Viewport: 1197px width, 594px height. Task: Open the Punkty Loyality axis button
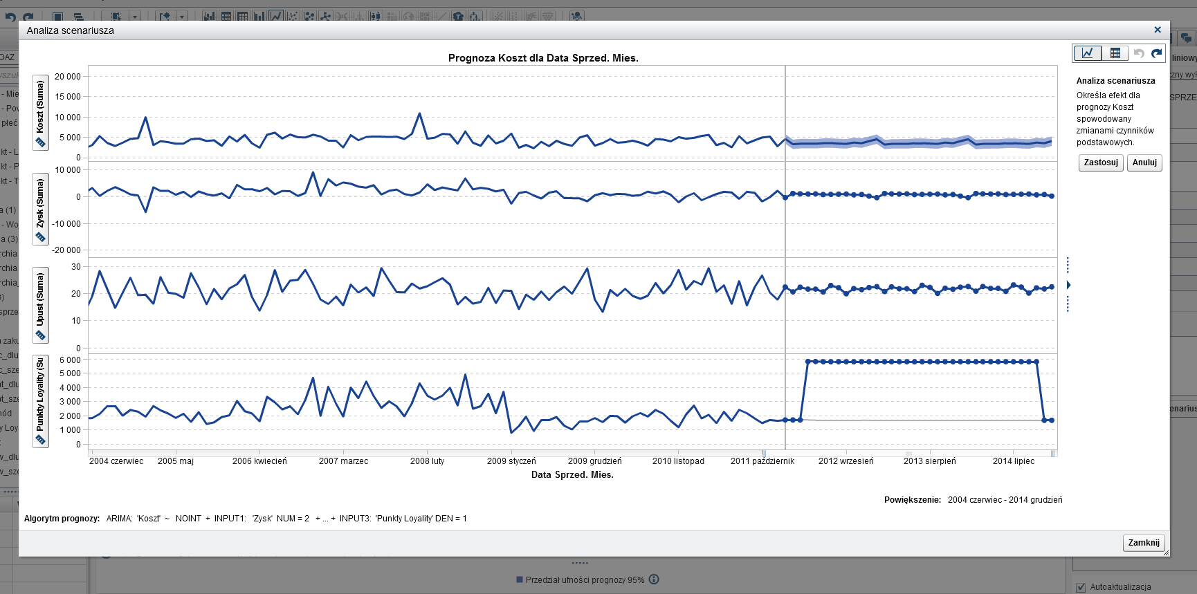(x=40, y=401)
